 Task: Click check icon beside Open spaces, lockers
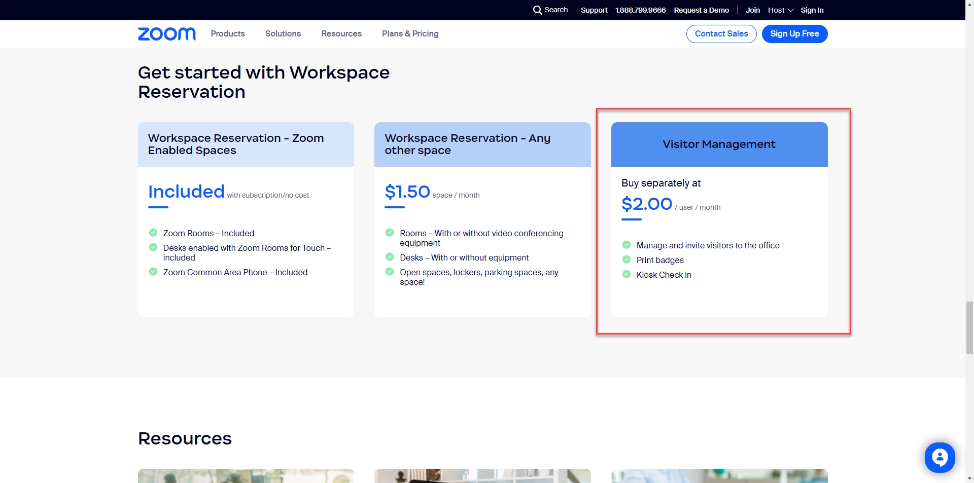[x=390, y=272]
